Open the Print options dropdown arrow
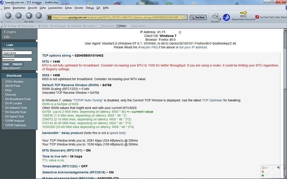 220,19
